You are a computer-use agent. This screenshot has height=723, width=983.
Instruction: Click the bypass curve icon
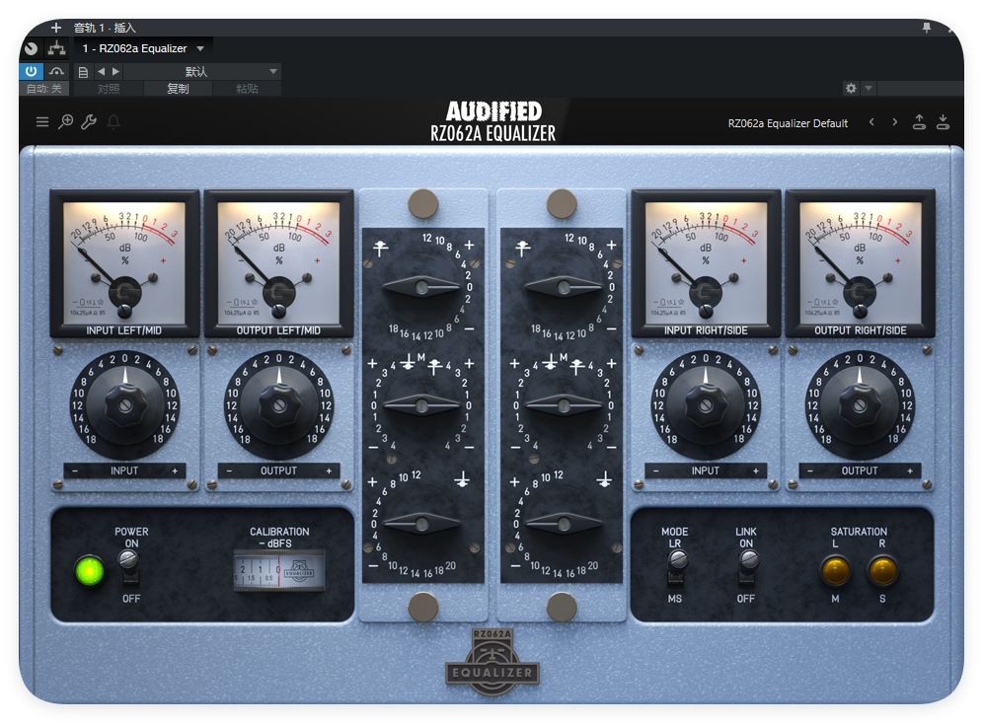[x=57, y=71]
